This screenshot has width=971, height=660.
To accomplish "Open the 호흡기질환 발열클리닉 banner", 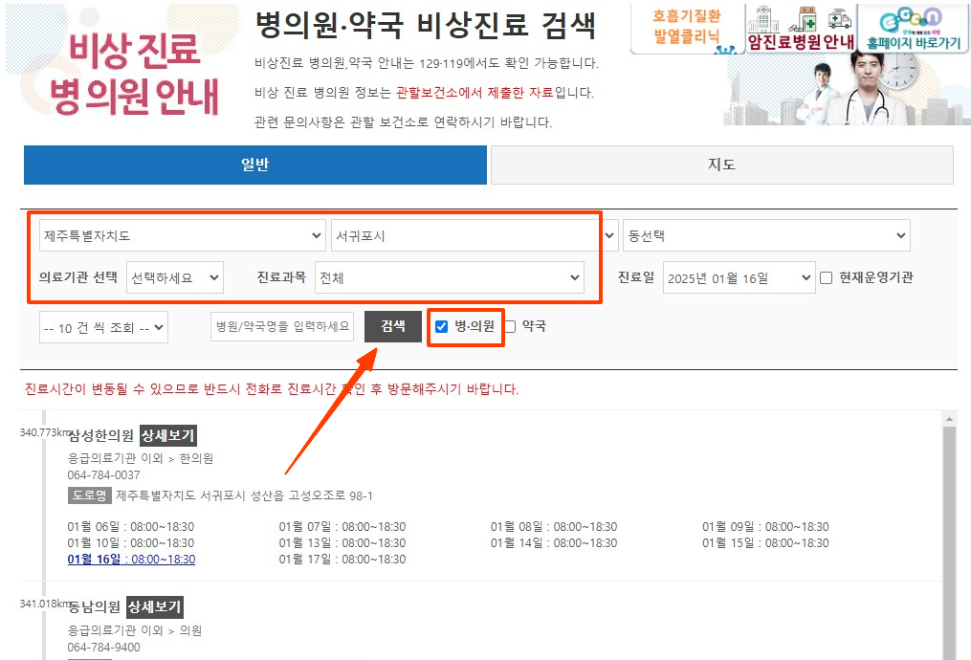I will click(x=687, y=24).
